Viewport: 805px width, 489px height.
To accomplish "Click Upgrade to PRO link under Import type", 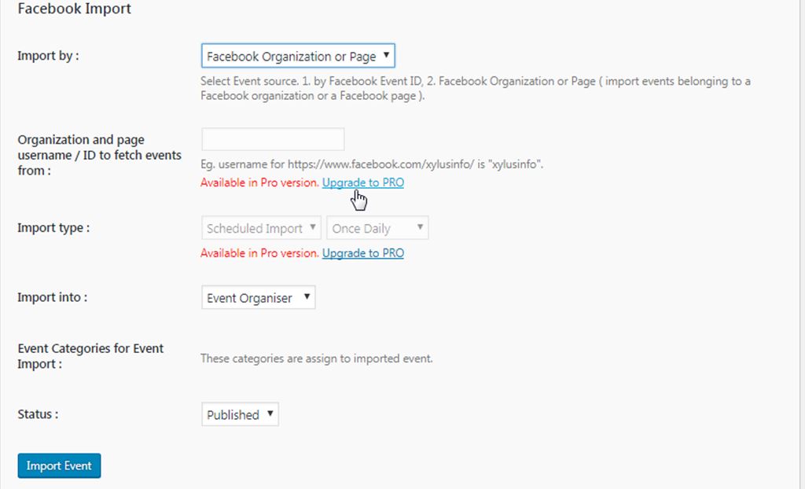I will (x=363, y=253).
